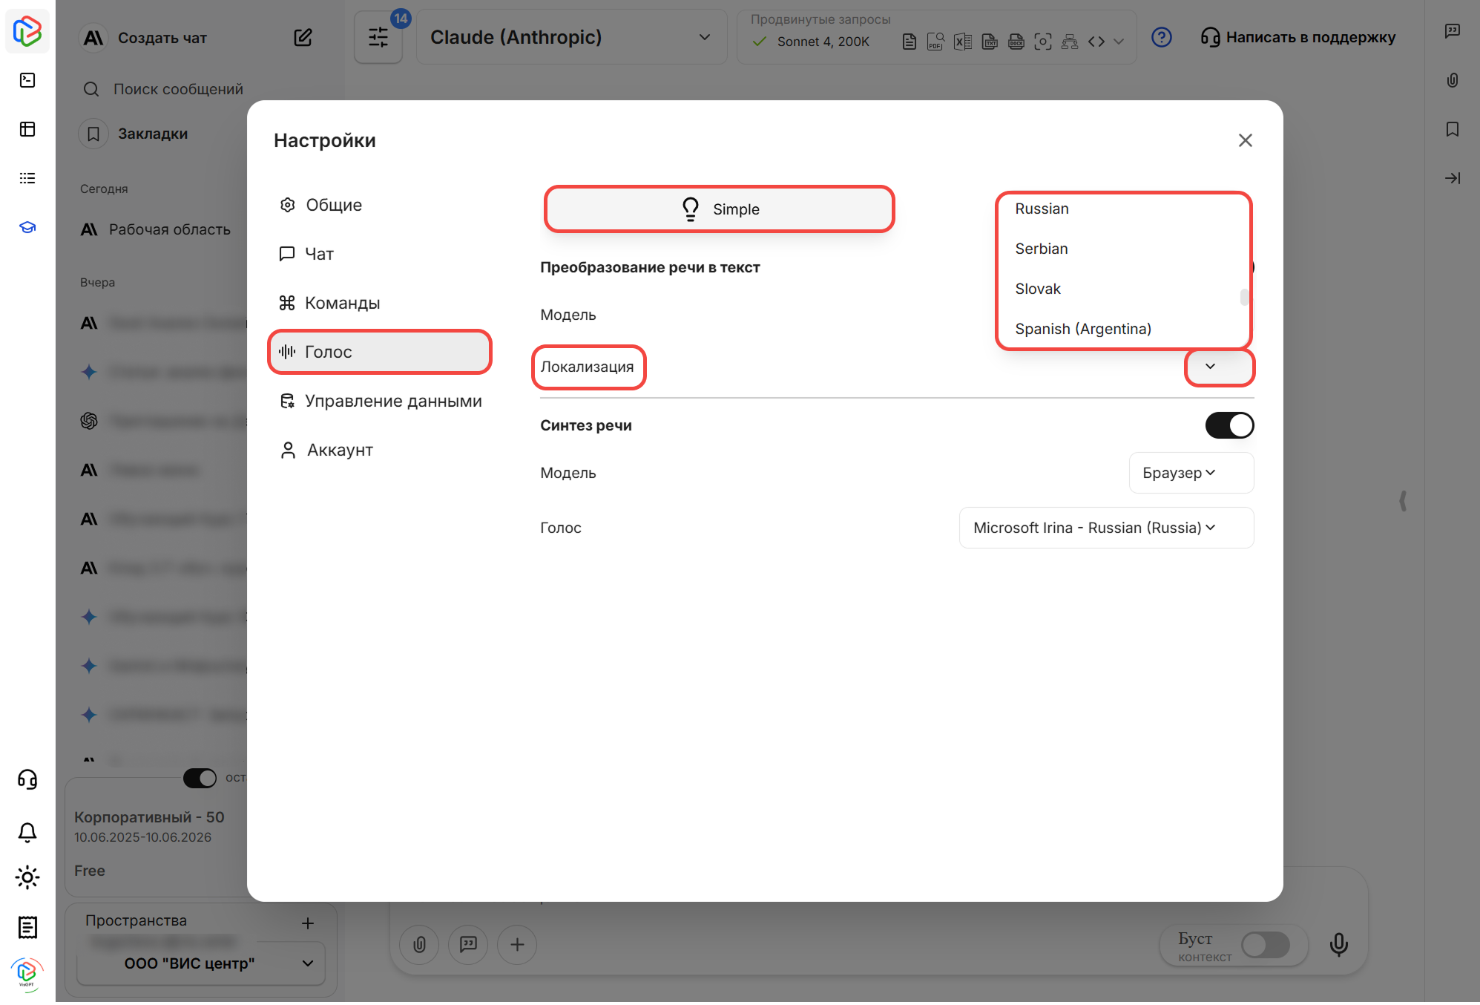Toggle the Синтез речи switch
The image size is (1480, 1005).
[x=1229, y=425]
